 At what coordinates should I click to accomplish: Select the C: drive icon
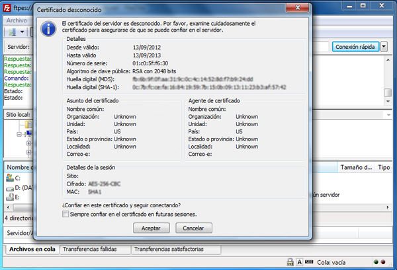click(10, 178)
